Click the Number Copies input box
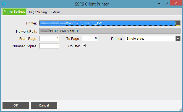Screen dimensions: 183x112 coord(49,46)
